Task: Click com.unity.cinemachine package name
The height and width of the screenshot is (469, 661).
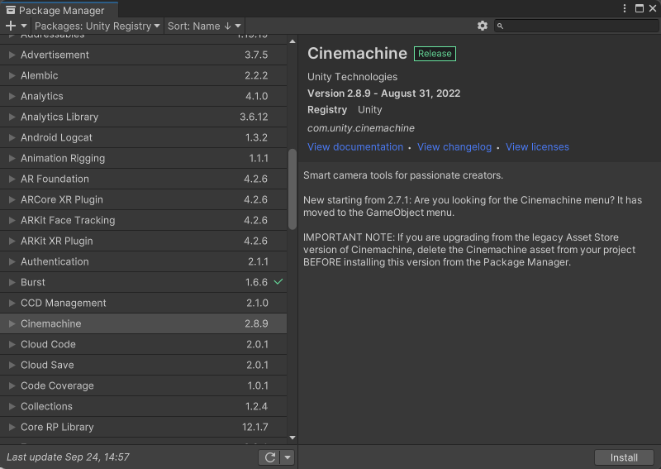Action: click(x=361, y=128)
